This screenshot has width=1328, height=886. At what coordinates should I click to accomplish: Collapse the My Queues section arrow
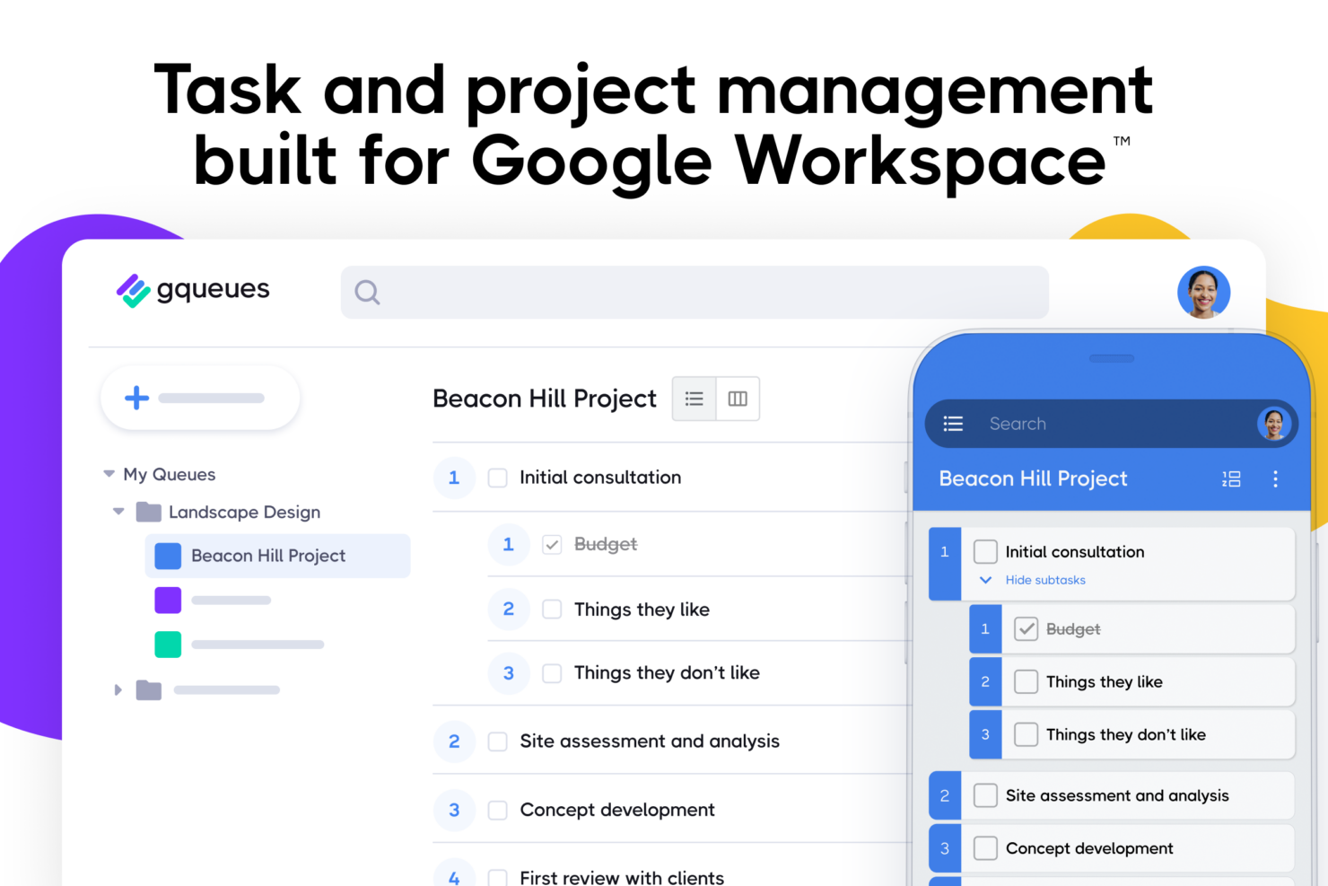(109, 473)
